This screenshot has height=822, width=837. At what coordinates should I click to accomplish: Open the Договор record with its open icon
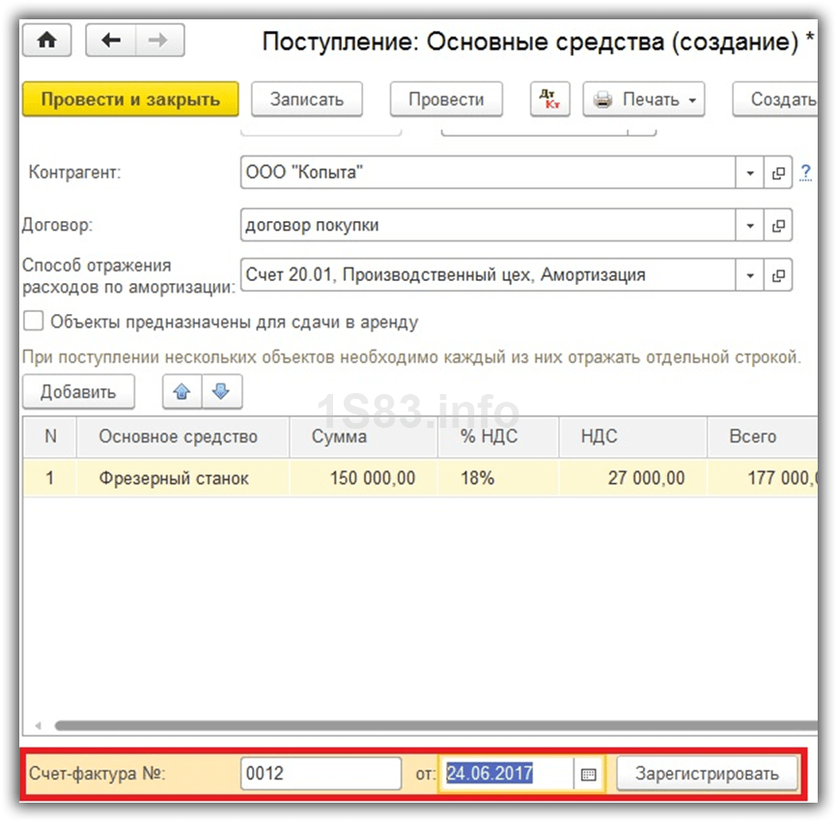pyautogui.click(x=778, y=225)
